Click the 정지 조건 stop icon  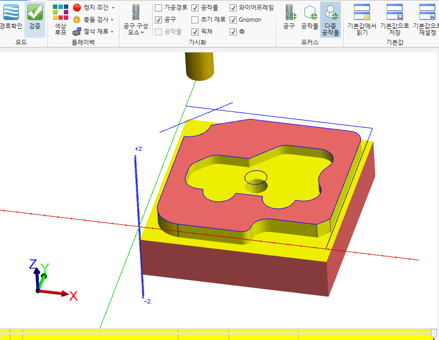point(77,8)
